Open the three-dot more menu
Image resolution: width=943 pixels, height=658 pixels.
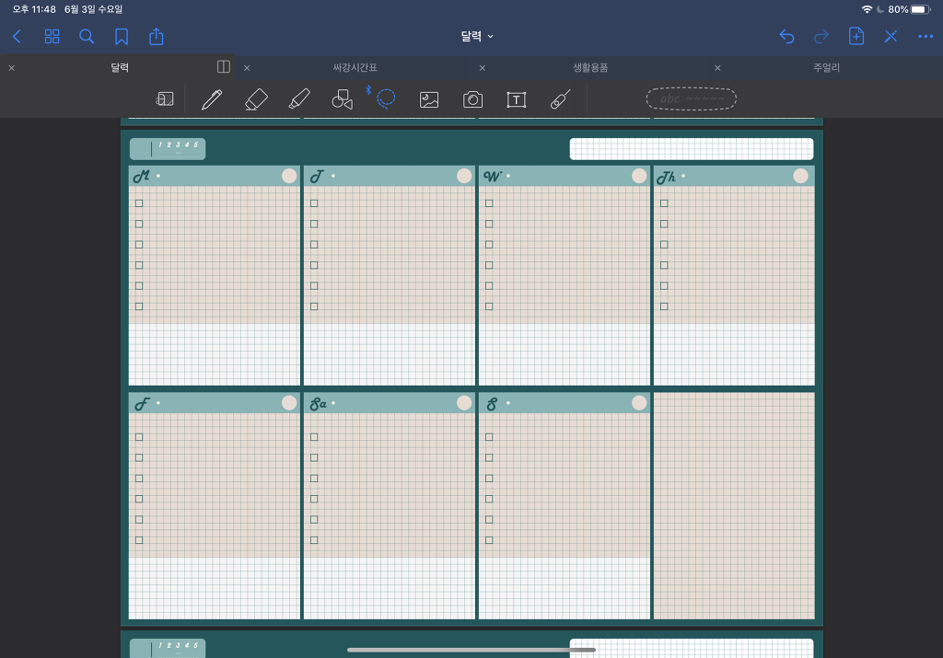coord(926,37)
